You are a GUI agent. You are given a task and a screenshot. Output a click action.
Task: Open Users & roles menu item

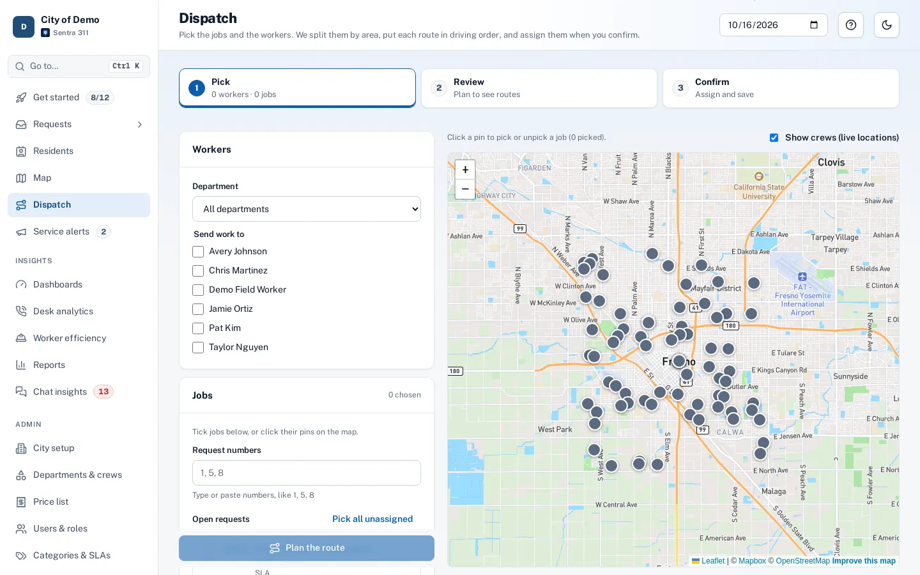pos(79,529)
